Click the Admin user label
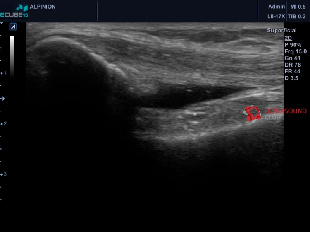310x232 pixels. point(276,7)
